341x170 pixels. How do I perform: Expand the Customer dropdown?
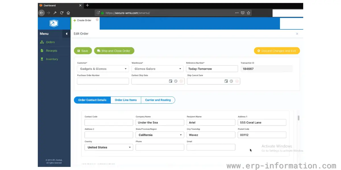(x=103, y=69)
